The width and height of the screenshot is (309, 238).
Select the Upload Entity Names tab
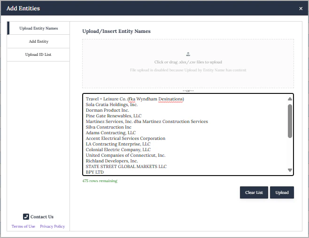[x=39, y=28]
